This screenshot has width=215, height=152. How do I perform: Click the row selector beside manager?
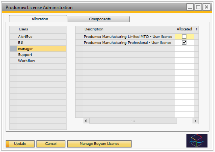click(x=13, y=49)
